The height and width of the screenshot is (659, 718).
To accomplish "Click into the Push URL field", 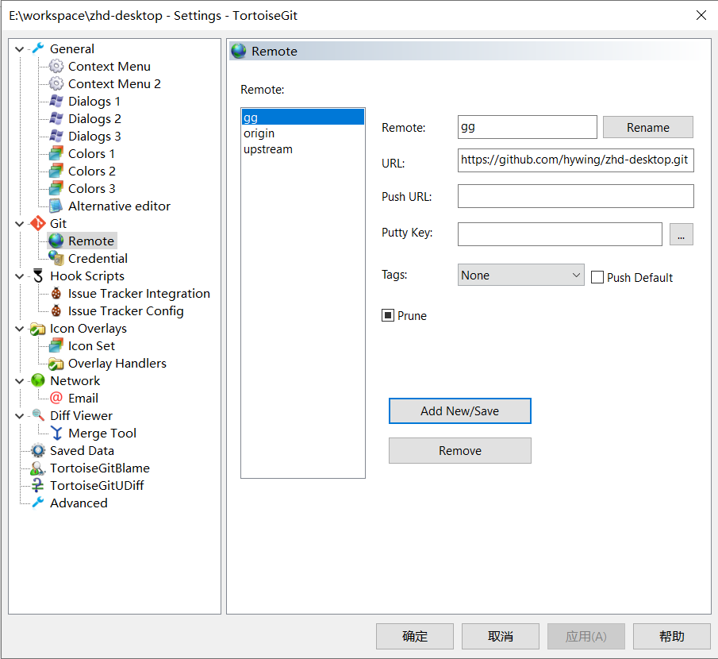I will (x=575, y=196).
